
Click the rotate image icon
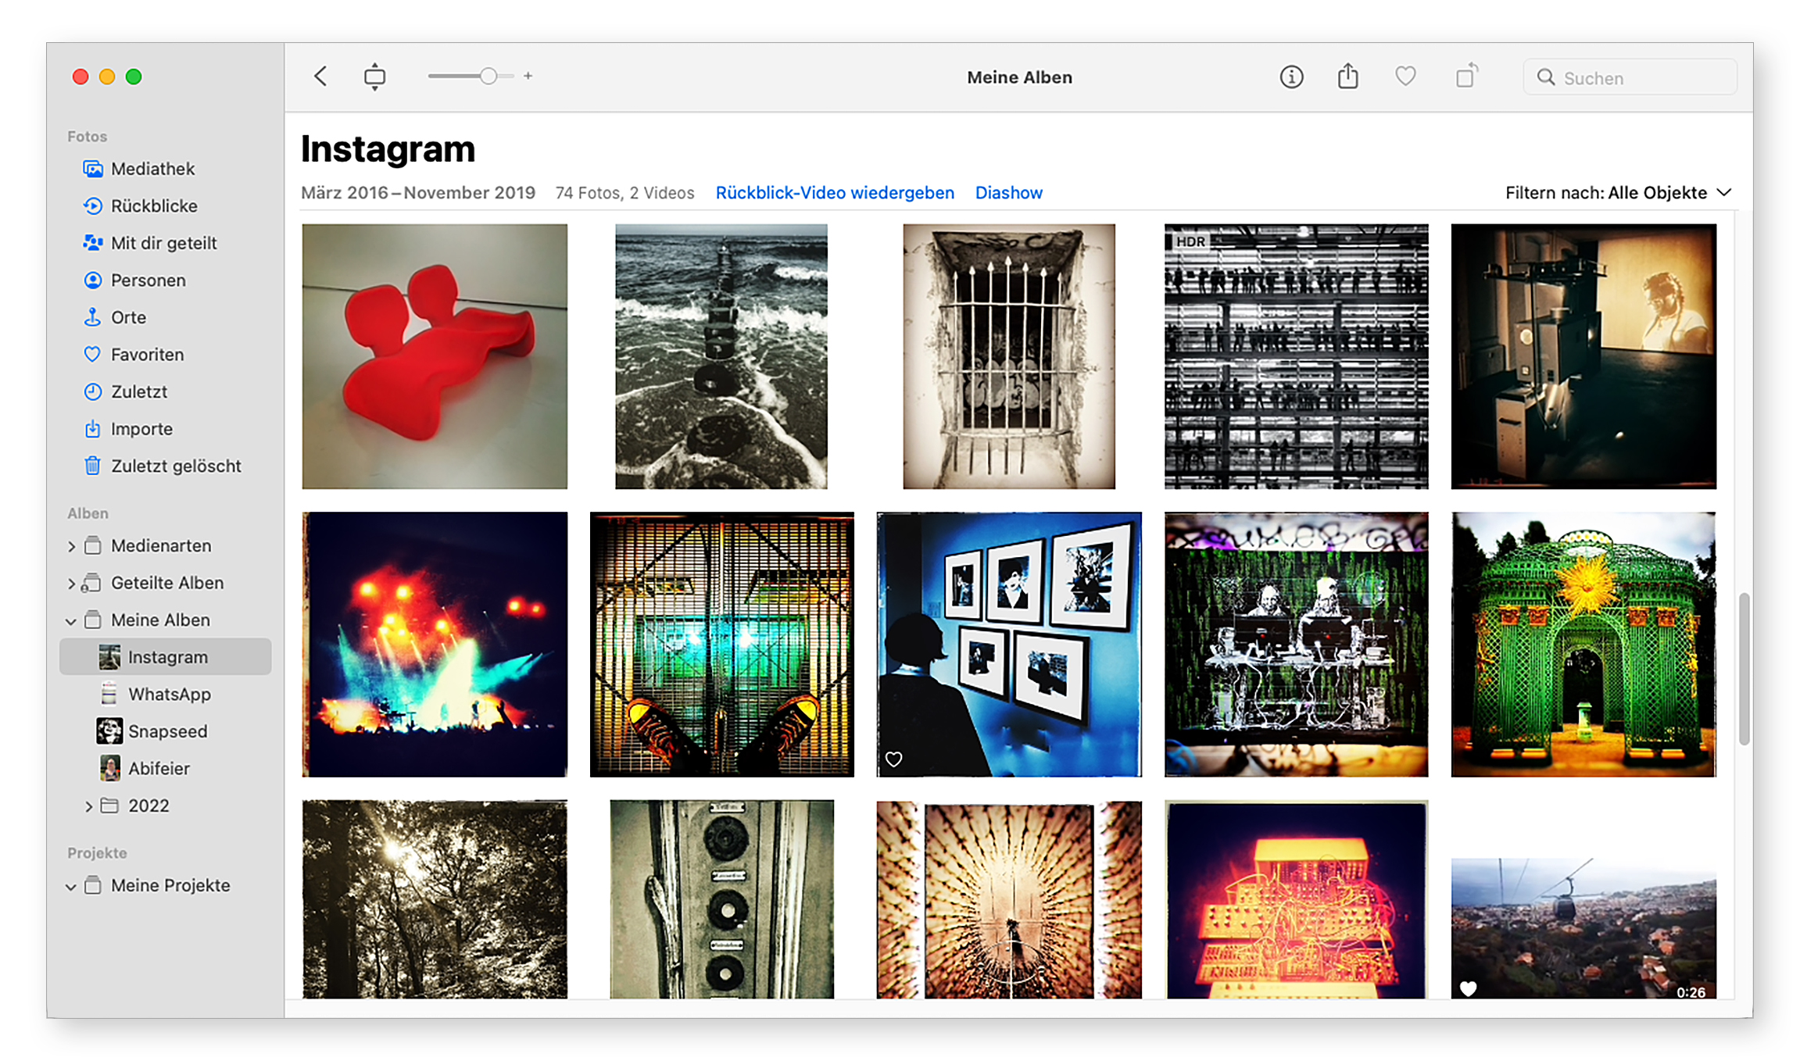pos(1466,77)
